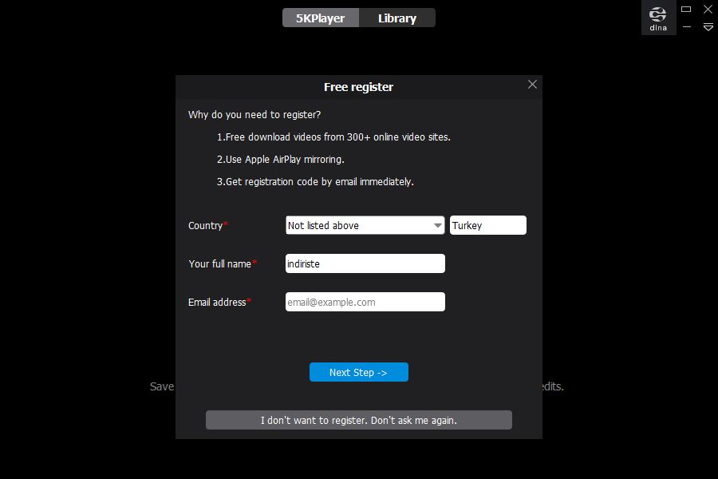Image resolution: width=718 pixels, height=479 pixels.
Task: Select the Free register dialog title
Action: click(x=358, y=87)
